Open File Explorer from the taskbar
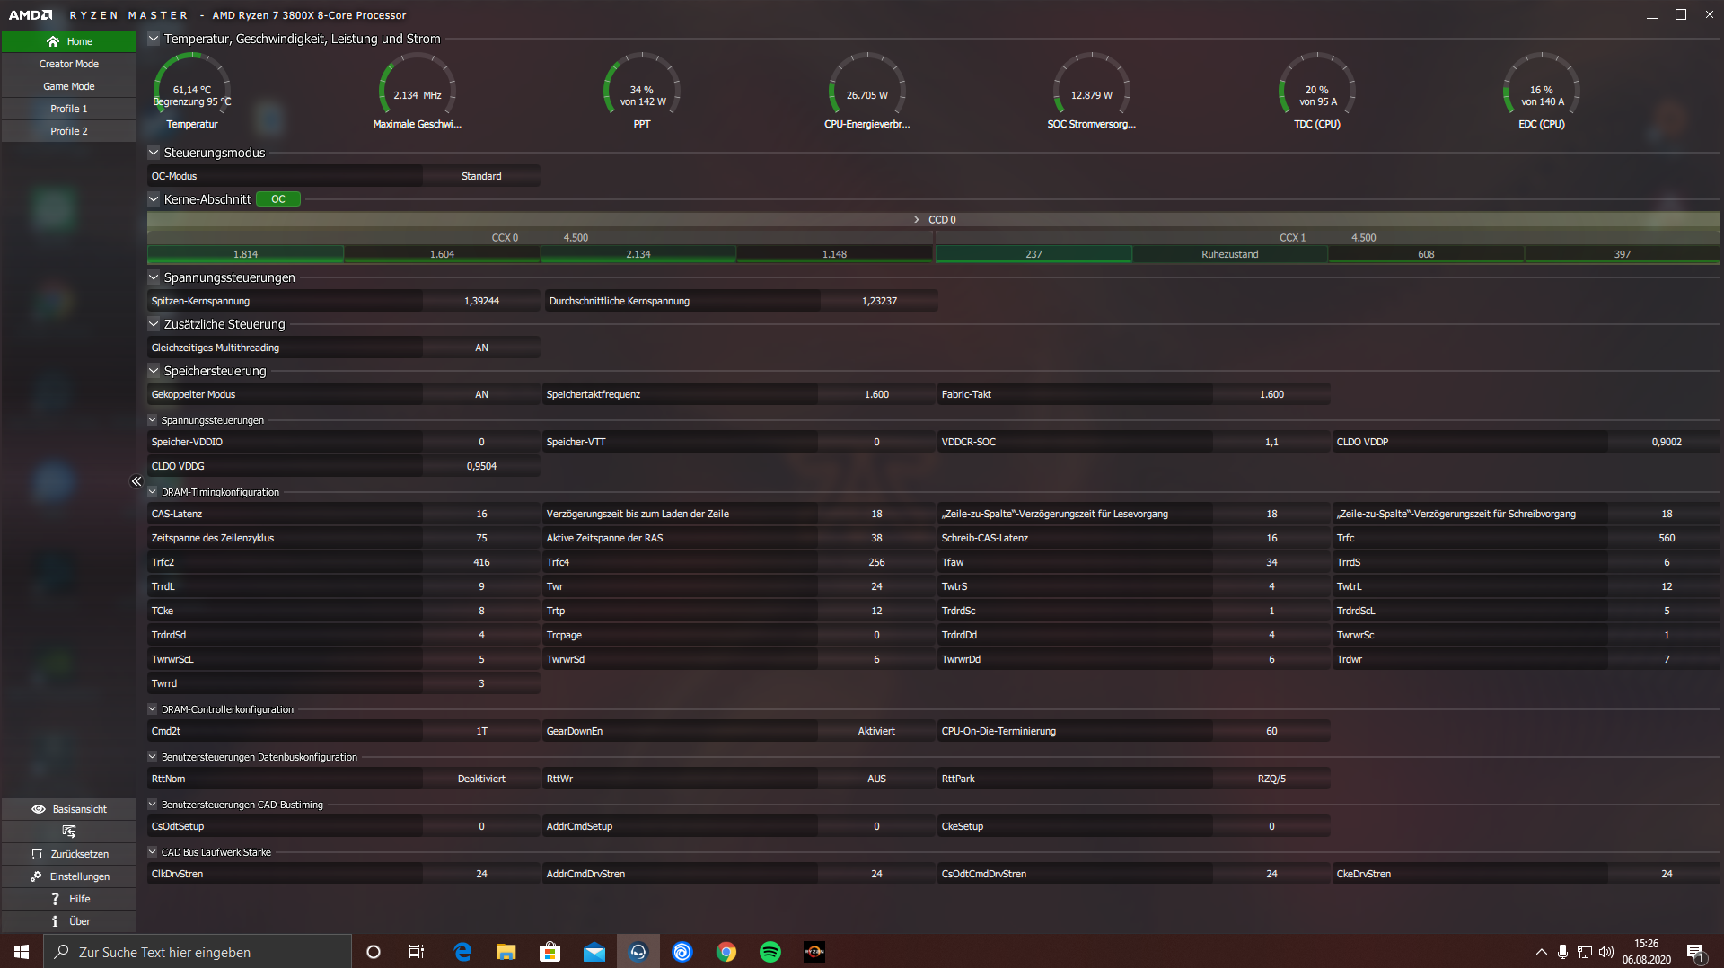The width and height of the screenshot is (1724, 968). point(506,952)
